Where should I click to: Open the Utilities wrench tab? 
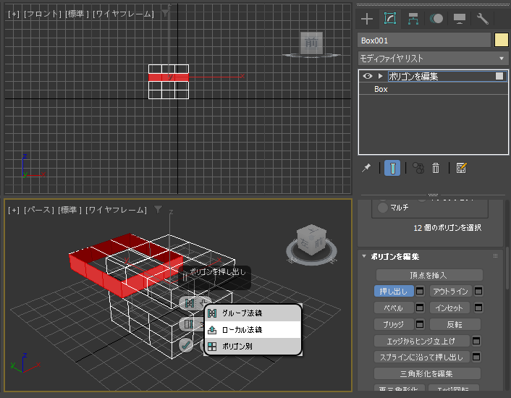[x=483, y=19]
